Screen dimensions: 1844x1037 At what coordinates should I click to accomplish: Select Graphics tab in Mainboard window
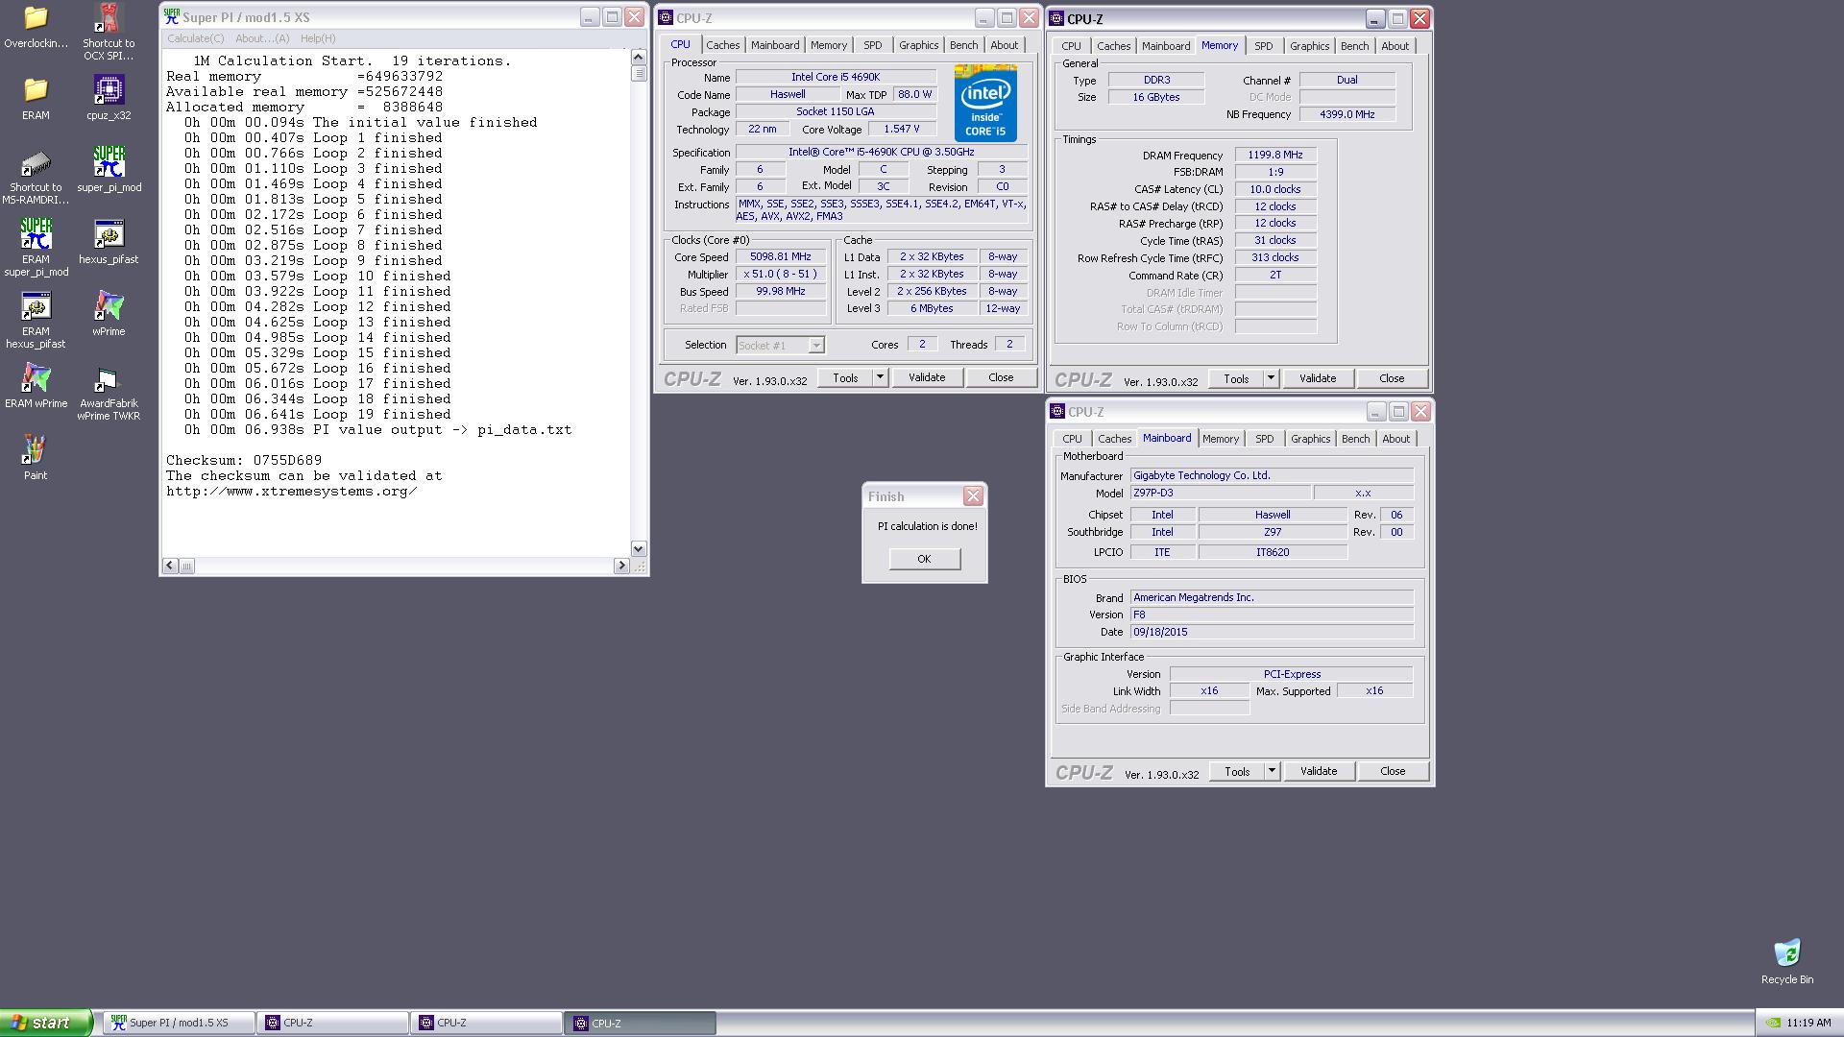point(1310,439)
